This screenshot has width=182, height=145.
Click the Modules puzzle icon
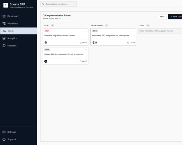4,46
